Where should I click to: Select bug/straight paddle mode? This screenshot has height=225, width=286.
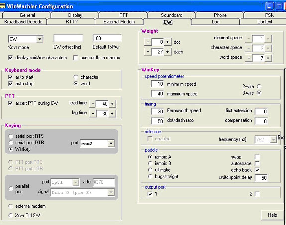150,176
